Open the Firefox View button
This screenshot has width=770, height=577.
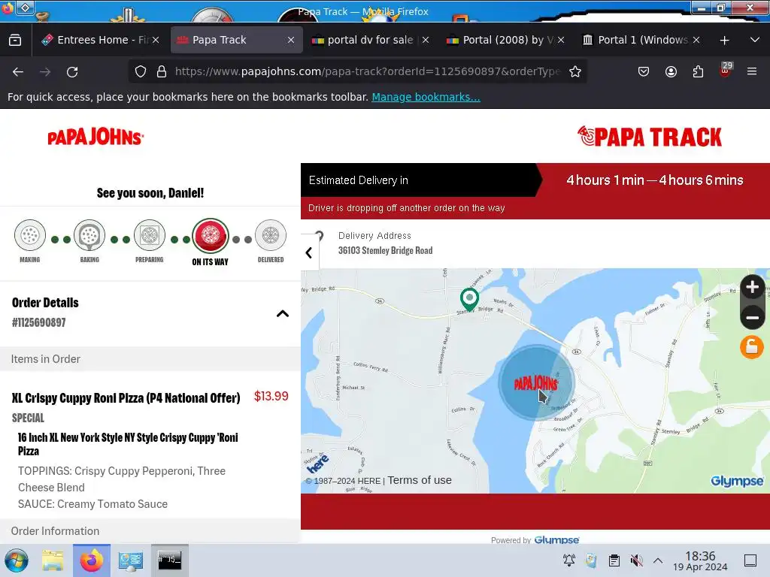point(15,40)
